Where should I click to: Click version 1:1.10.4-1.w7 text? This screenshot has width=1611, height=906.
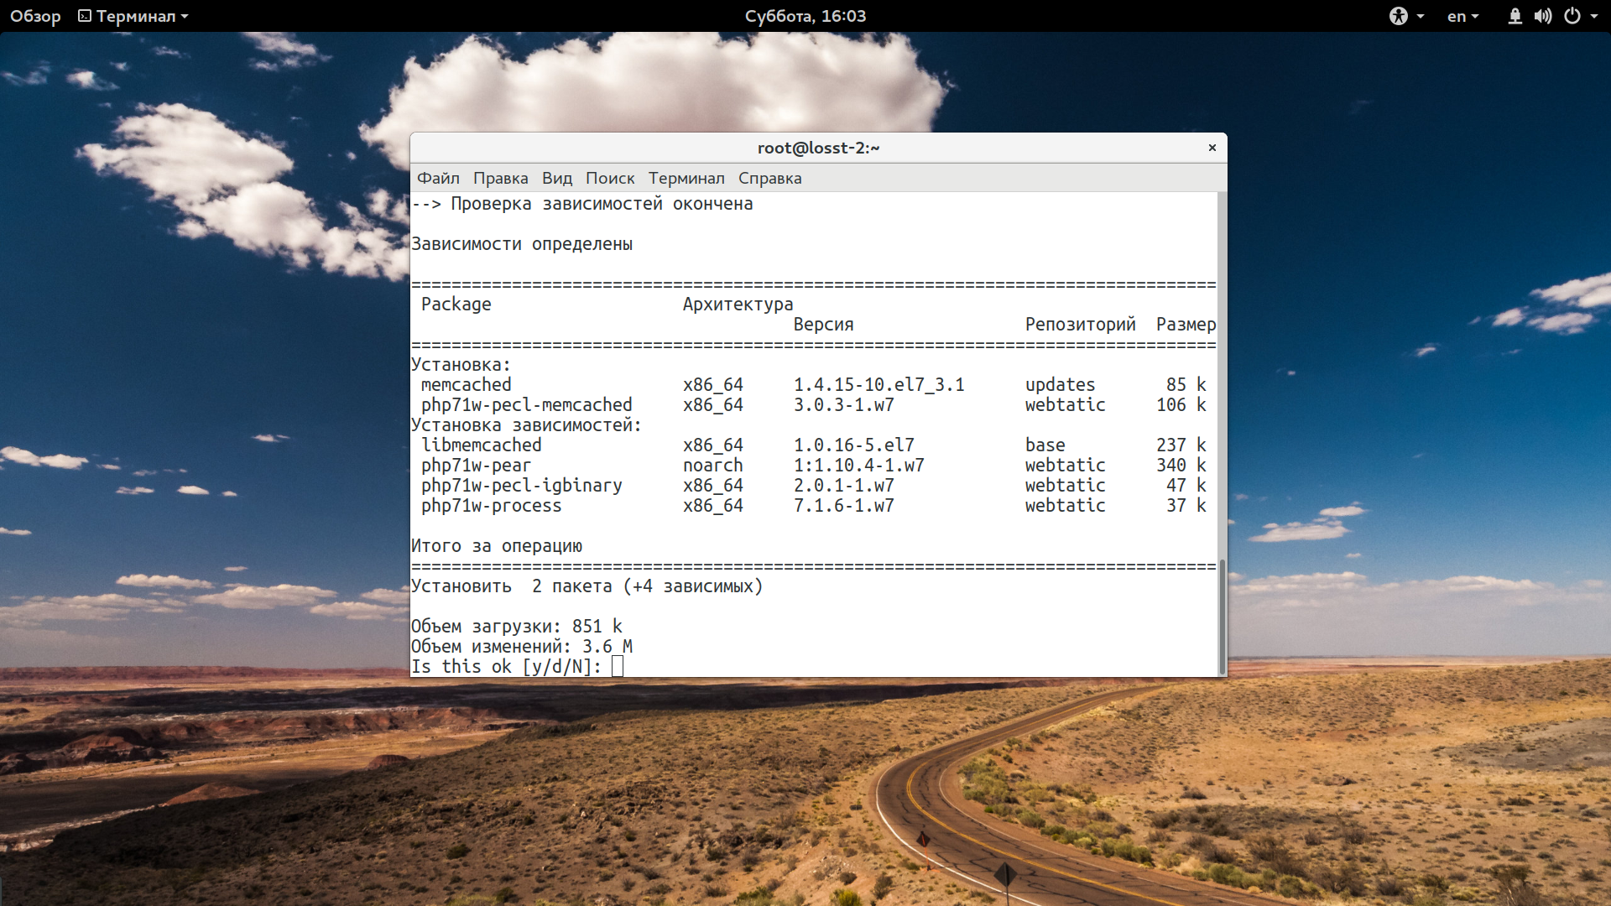pyautogui.click(x=858, y=465)
